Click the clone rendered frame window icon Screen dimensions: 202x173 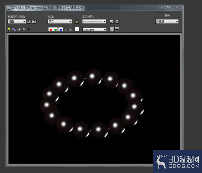19,30
